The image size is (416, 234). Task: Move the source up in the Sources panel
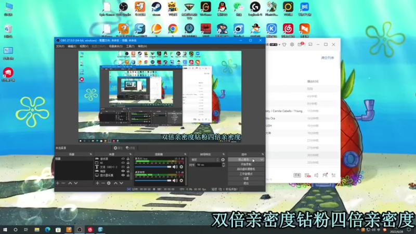click(x=115, y=183)
